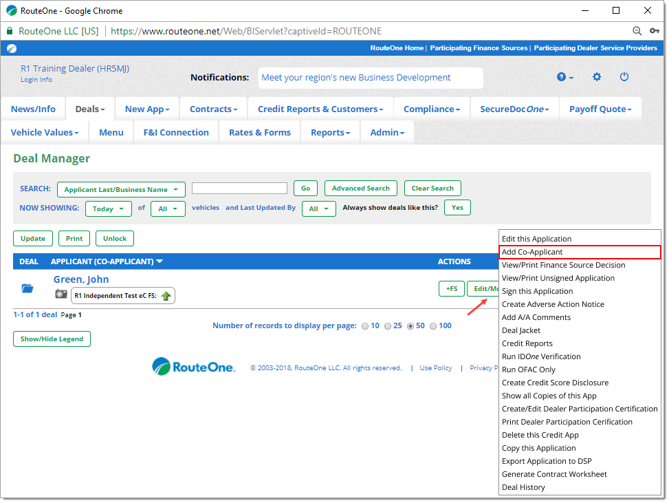Click the Chrome zoom magnifier icon
This screenshot has width=669, height=503.
(x=637, y=31)
